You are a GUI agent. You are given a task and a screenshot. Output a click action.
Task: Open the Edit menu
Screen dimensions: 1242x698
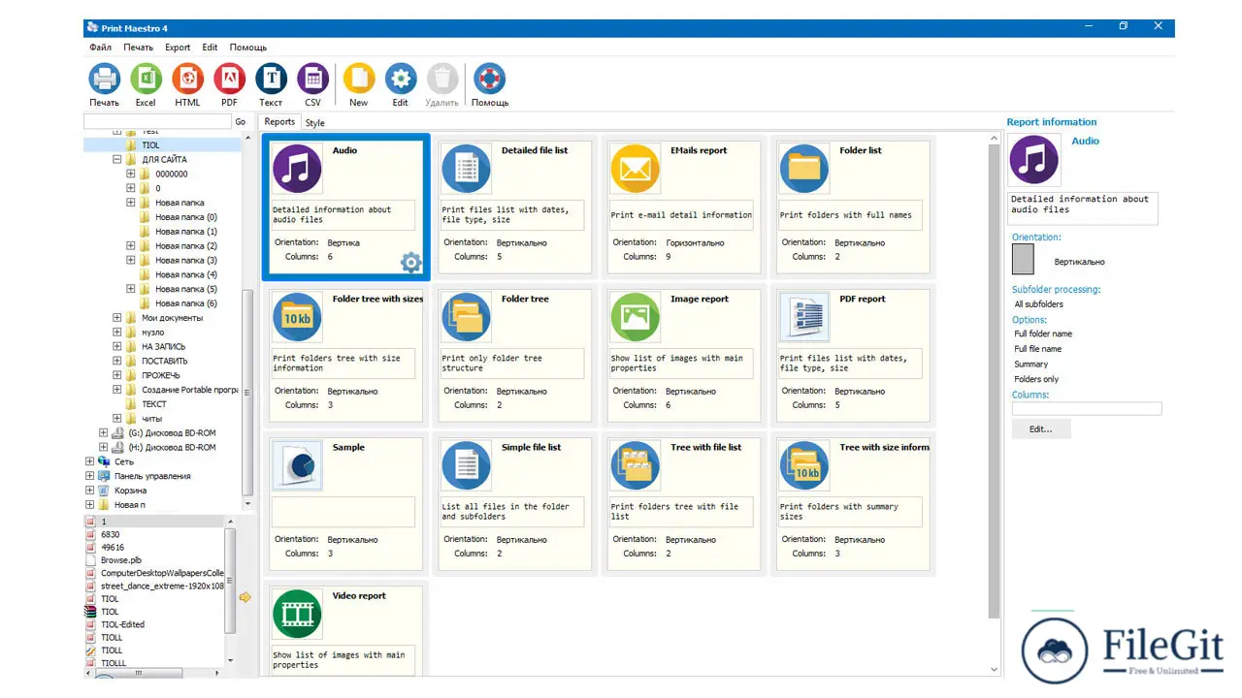pyautogui.click(x=210, y=48)
